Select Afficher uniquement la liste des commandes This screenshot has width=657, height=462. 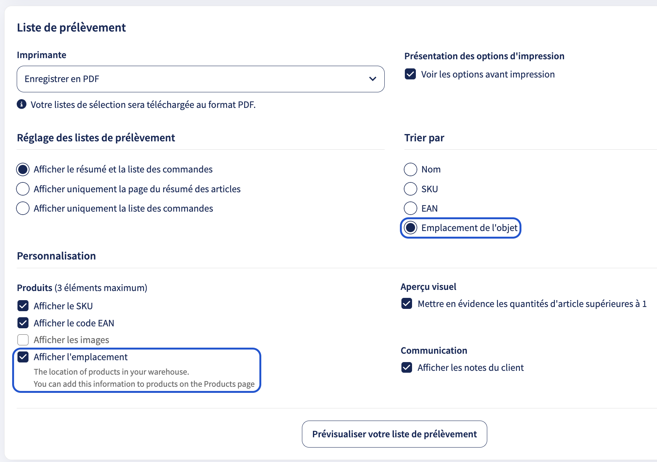(23, 208)
